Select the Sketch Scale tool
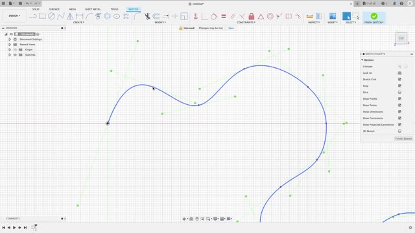415x233 pixels. pos(184,16)
